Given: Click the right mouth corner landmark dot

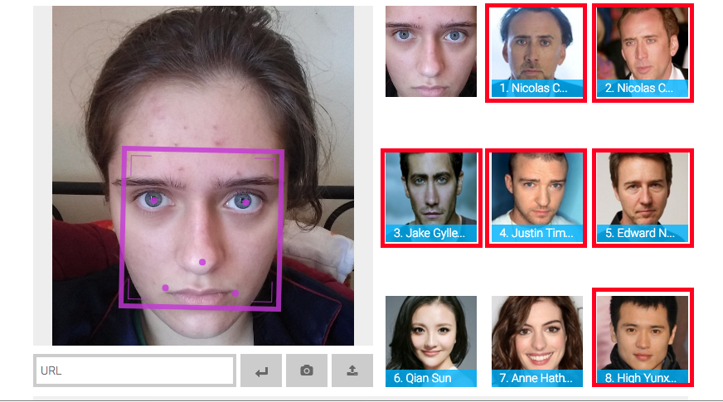Looking at the screenshot, I should 235,293.
